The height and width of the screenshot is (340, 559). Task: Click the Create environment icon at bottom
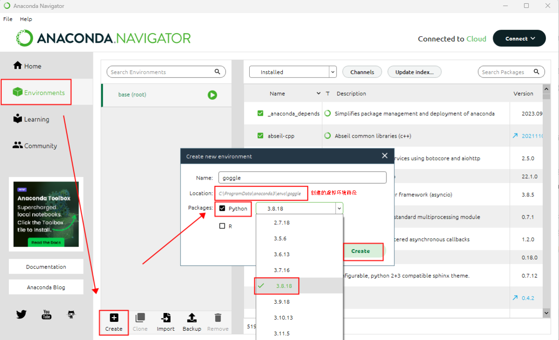pos(114,318)
